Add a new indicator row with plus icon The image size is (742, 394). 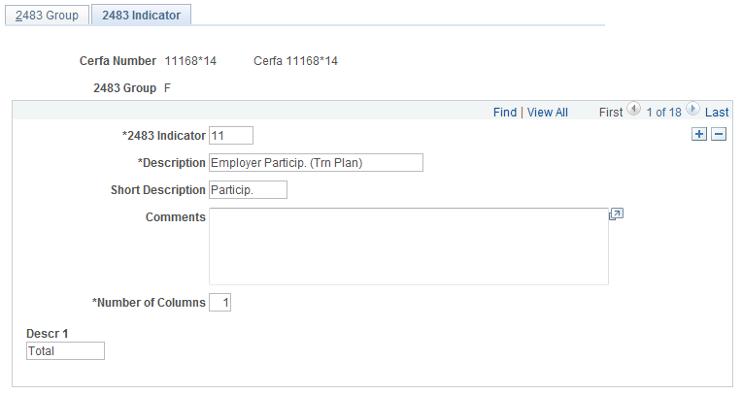(699, 134)
